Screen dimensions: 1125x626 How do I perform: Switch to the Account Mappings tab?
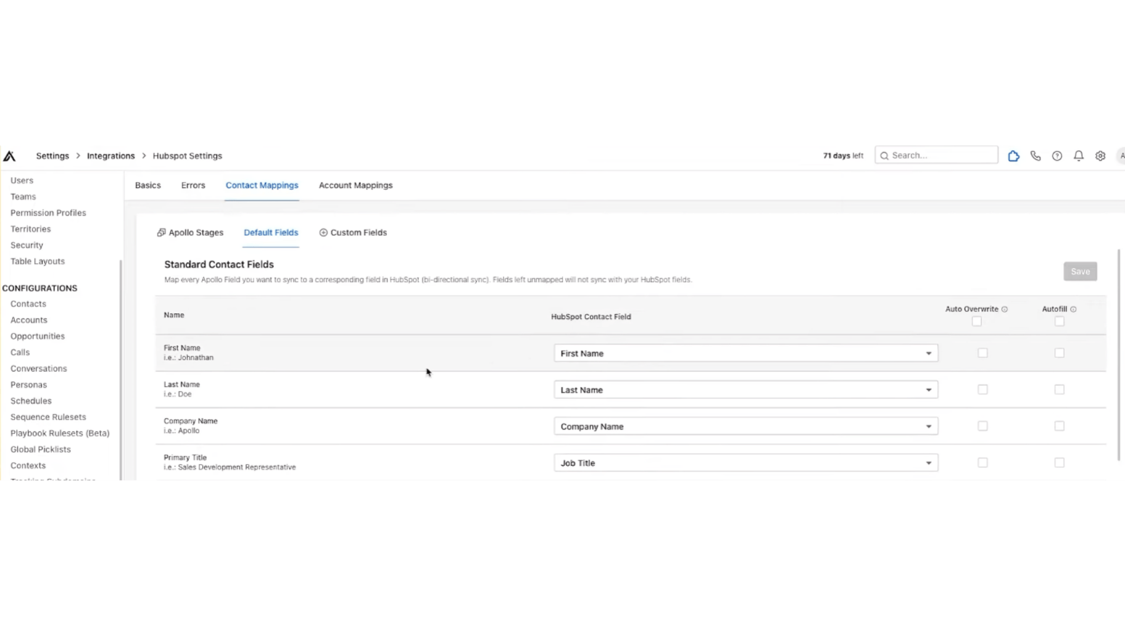click(x=356, y=186)
